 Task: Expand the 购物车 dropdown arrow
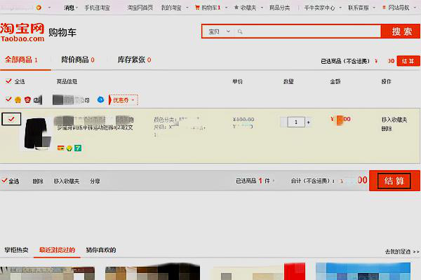coord(226,8)
